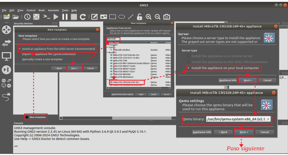Open console to all devices icon
The width and height of the screenshot is (288, 155).
click(46, 17)
